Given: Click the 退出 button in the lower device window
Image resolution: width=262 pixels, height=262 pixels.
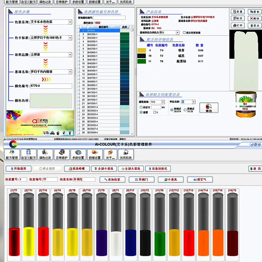Looking at the screenshot, I should [255, 168].
